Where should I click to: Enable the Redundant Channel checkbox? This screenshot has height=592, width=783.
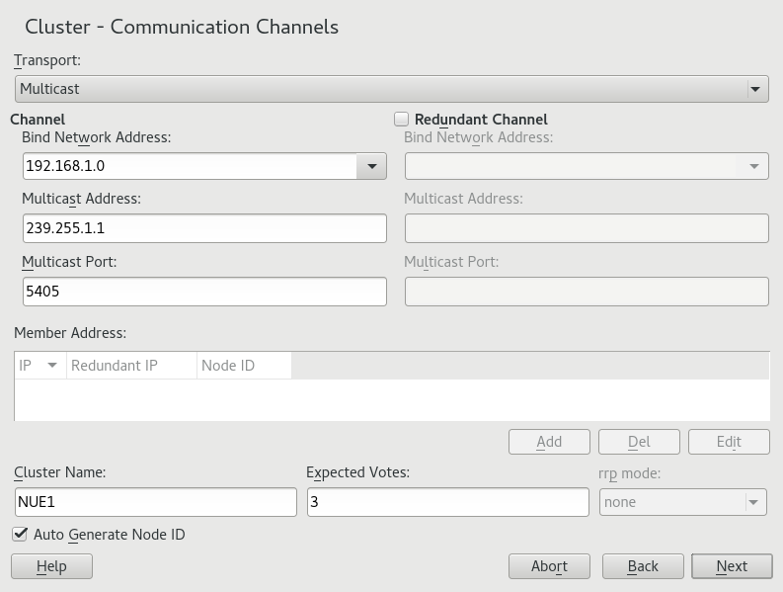401,120
